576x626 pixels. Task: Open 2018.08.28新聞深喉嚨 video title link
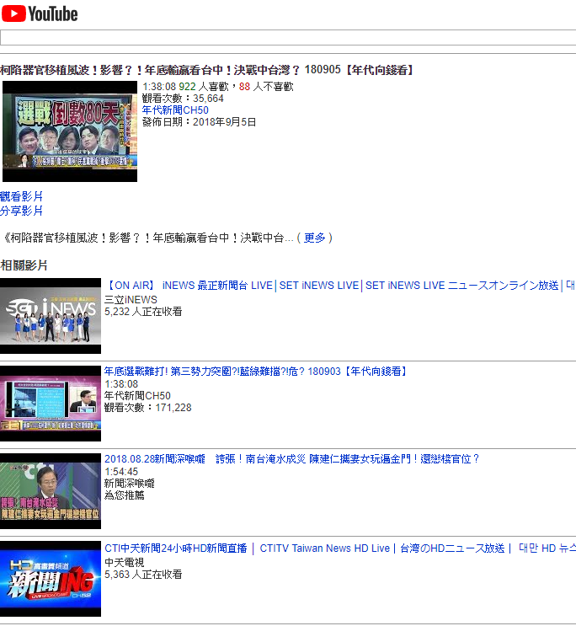pos(291,459)
